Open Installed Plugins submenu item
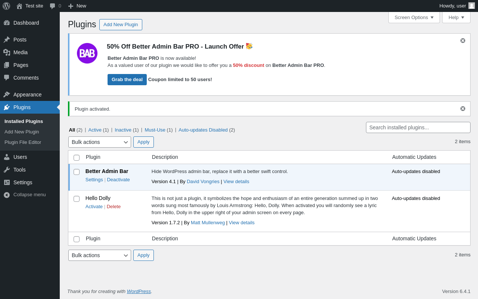Image resolution: width=478 pixels, height=299 pixels. (24, 121)
